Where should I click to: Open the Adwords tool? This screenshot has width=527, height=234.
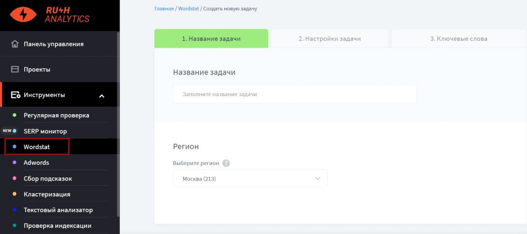[x=37, y=163]
